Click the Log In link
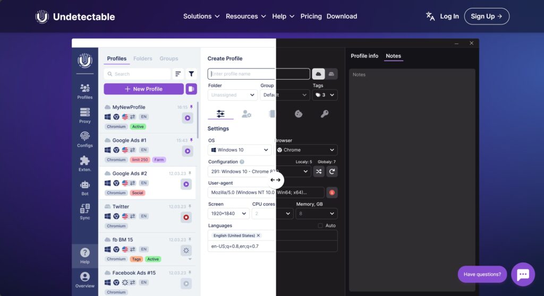The width and height of the screenshot is (544, 296). tap(449, 16)
